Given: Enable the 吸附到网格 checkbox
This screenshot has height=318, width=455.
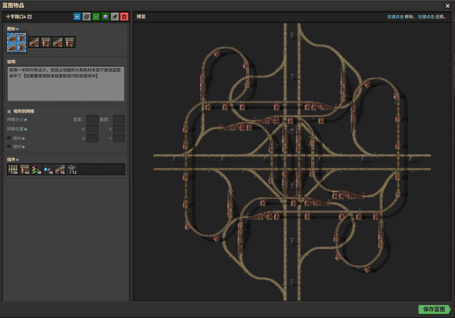Looking at the screenshot, I should click(x=9, y=111).
